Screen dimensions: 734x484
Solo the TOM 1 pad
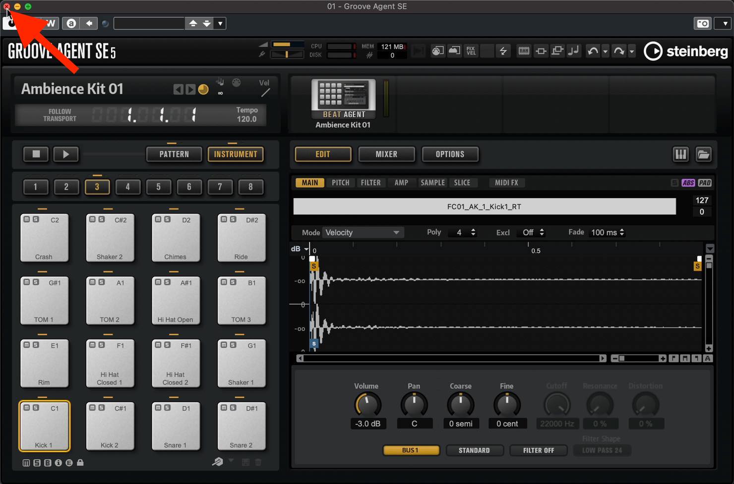pyautogui.click(x=36, y=282)
